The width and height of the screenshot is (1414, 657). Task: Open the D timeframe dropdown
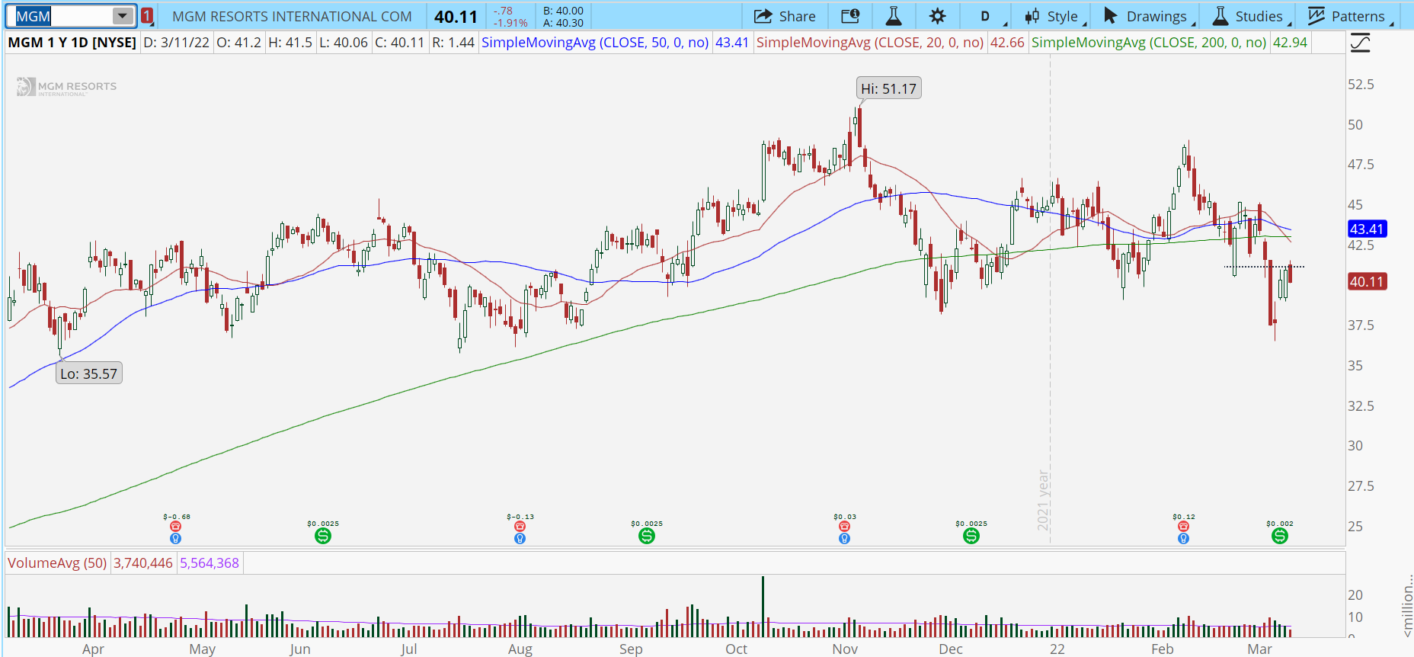pyautogui.click(x=993, y=16)
